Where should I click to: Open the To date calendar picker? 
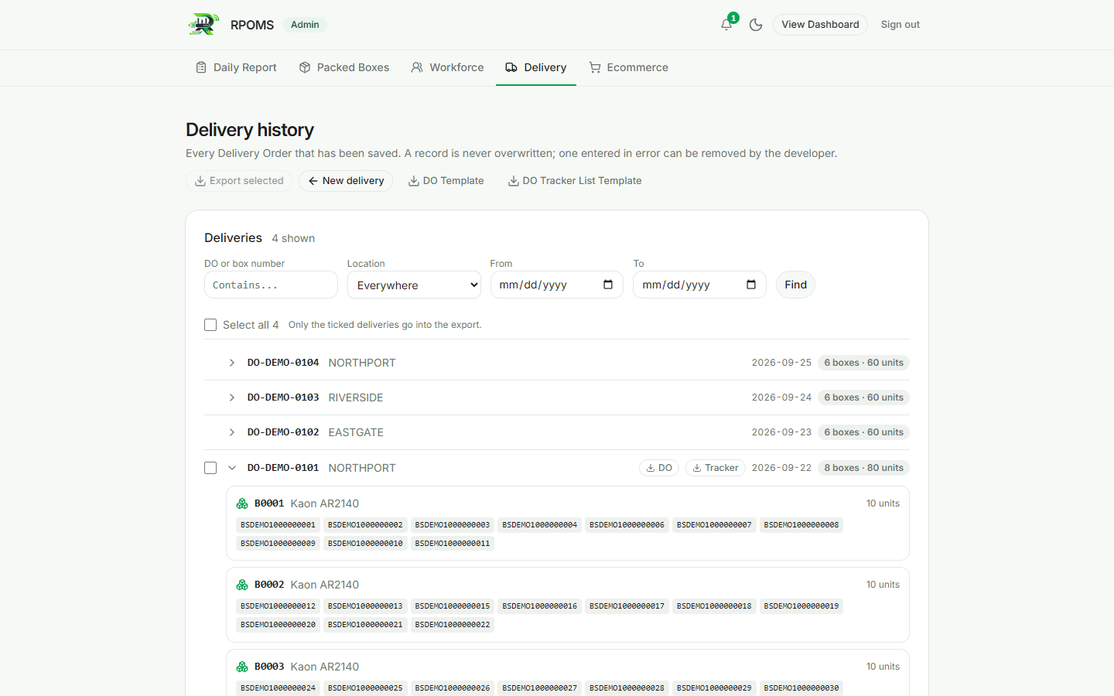point(751,285)
